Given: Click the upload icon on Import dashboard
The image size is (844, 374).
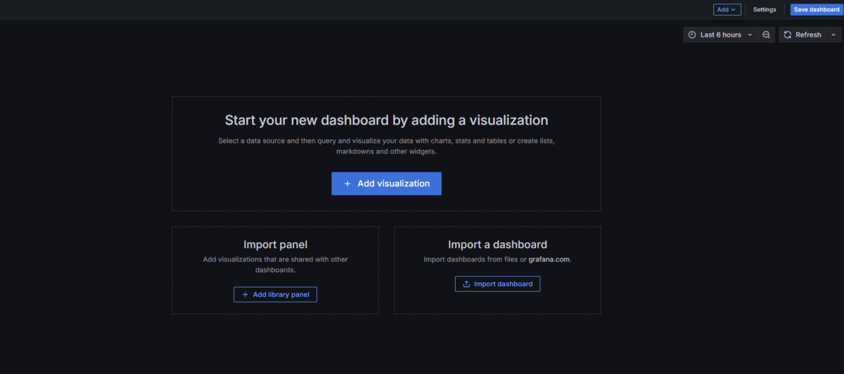Looking at the screenshot, I should 466,284.
